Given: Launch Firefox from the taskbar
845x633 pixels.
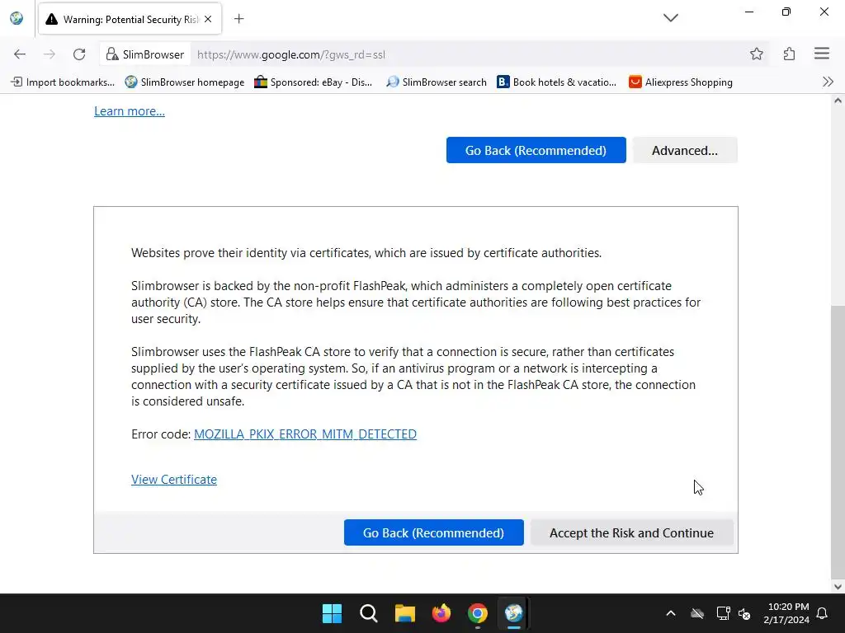Looking at the screenshot, I should coord(441,613).
